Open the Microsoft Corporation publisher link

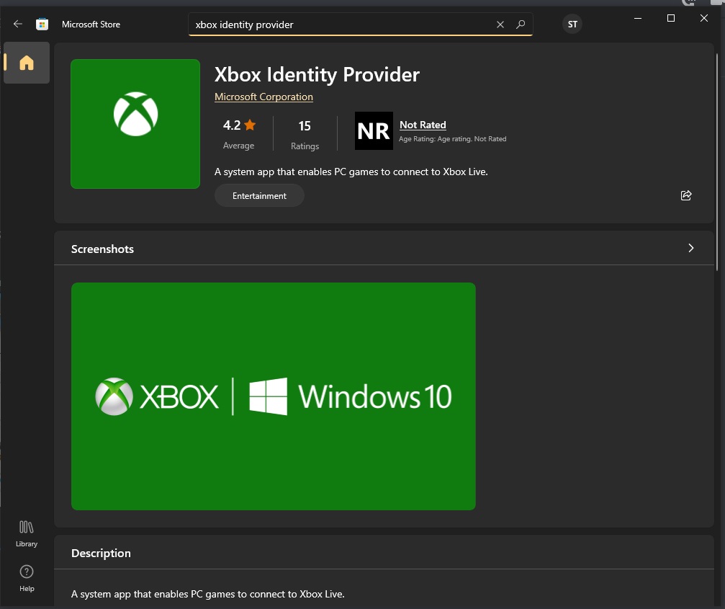pos(264,97)
